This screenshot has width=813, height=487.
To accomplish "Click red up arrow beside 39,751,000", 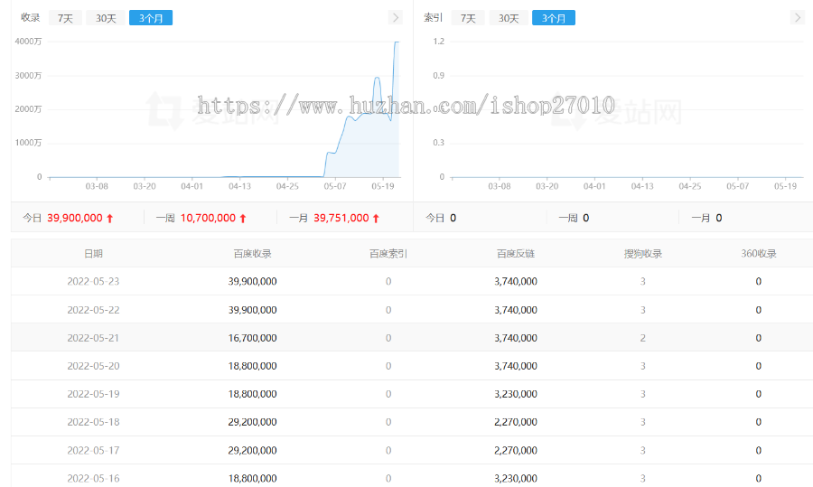I will pos(376,219).
